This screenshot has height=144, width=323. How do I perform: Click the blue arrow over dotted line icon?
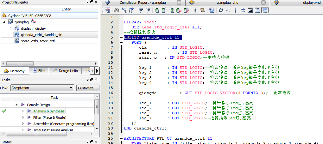243,10
